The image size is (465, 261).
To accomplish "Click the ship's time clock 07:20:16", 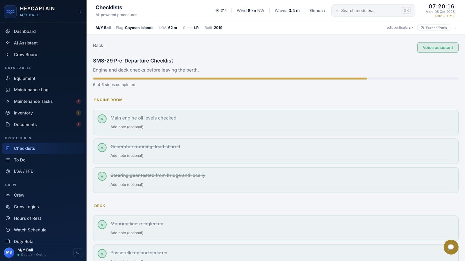I will (x=441, y=6).
